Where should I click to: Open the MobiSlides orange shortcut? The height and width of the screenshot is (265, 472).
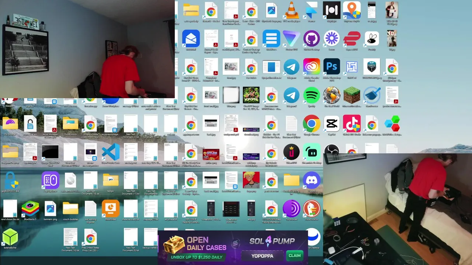coord(111,209)
